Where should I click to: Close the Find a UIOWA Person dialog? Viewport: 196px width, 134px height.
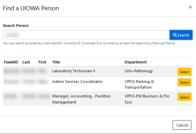click(x=190, y=7)
